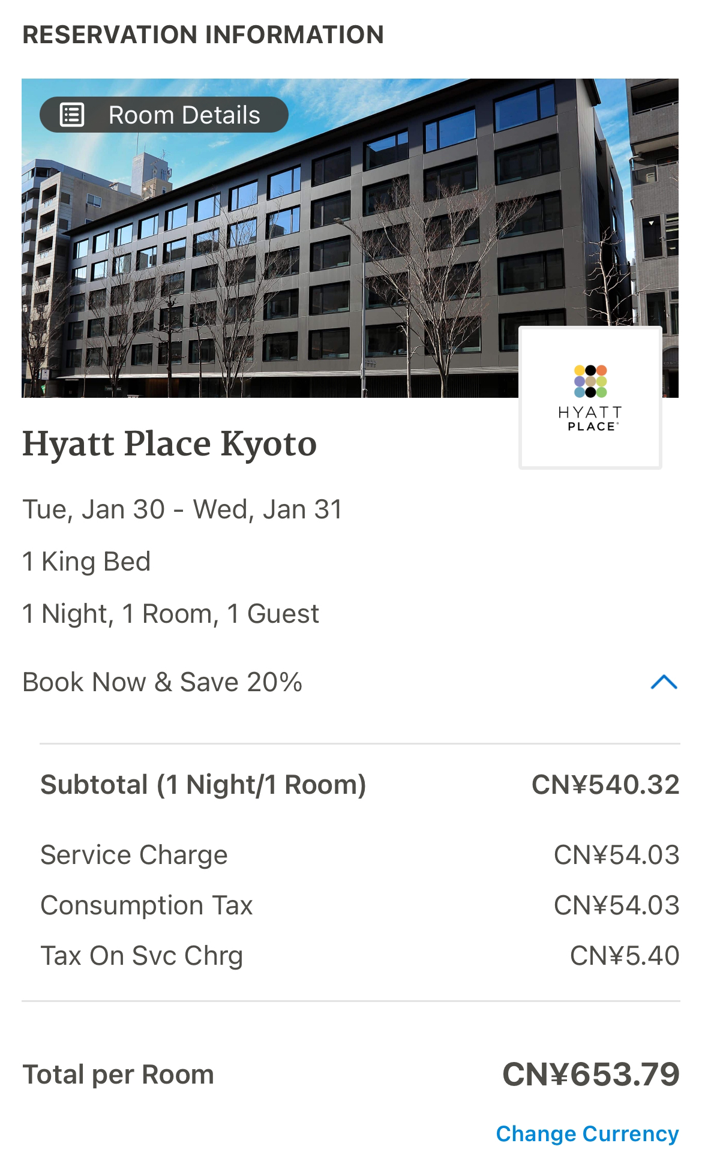Image resolution: width=702 pixels, height=1173 pixels.
Task: Tap the Total per Room label
Action: click(x=118, y=1075)
